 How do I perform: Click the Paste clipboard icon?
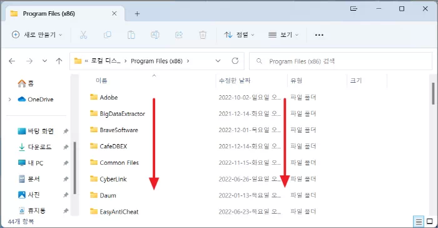[x=131, y=35]
